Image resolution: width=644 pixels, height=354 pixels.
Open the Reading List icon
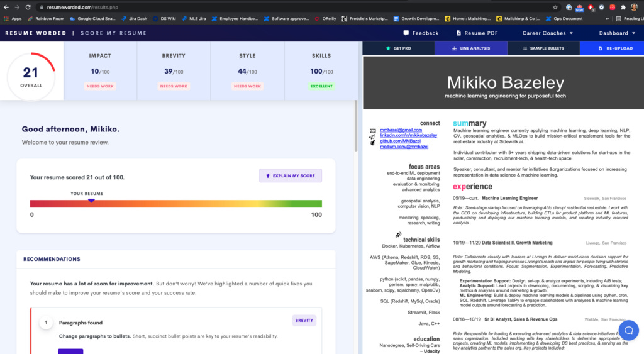pyautogui.click(x=619, y=18)
